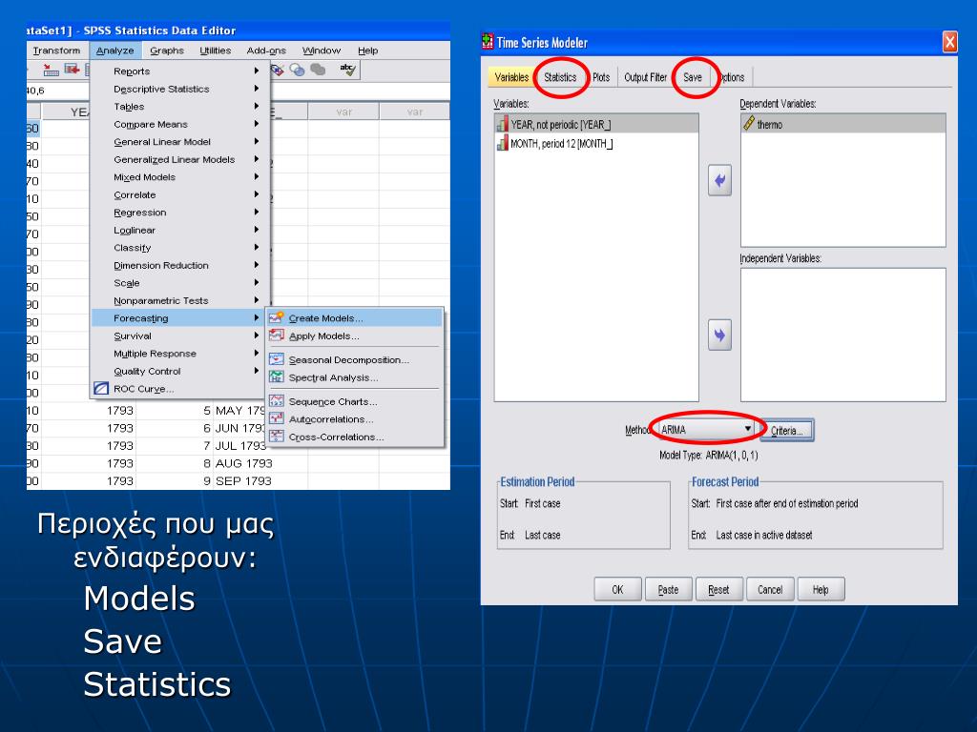Click the abc Spell Check toolbar icon
Image resolution: width=977 pixels, height=732 pixels.
(348, 70)
